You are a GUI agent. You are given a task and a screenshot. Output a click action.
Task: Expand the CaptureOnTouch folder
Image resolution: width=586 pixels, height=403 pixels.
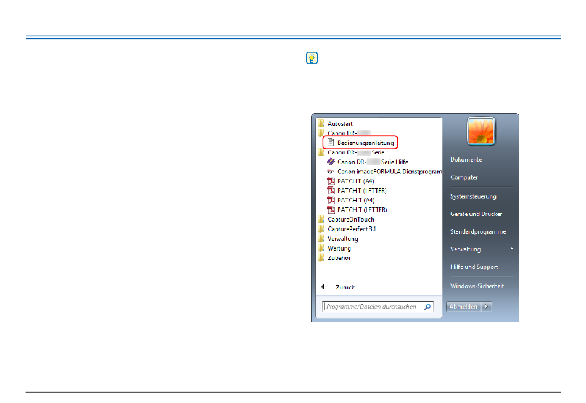point(350,220)
